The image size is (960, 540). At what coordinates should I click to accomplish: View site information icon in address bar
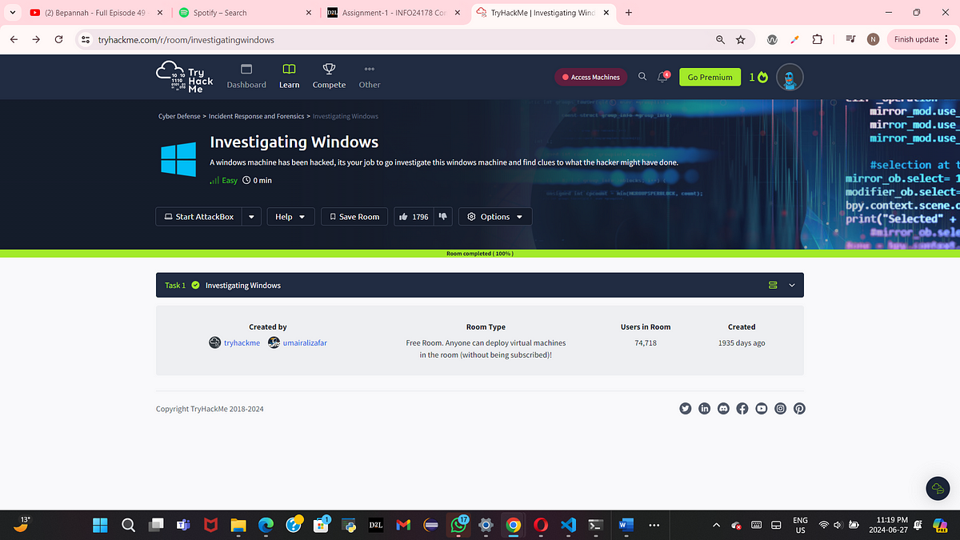pyautogui.click(x=86, y=39)
